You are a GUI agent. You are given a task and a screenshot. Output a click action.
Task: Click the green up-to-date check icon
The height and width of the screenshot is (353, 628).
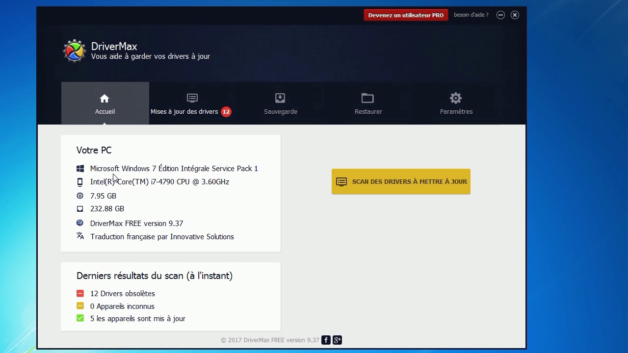pos(80,318)
